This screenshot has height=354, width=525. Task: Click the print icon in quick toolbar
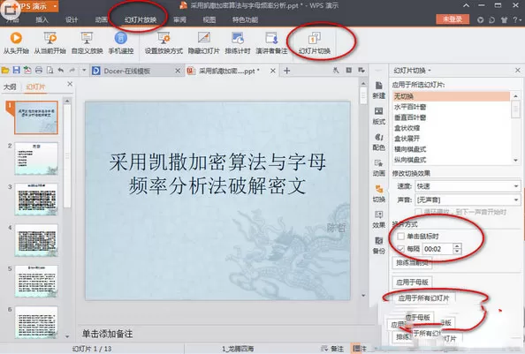[39, 71]
